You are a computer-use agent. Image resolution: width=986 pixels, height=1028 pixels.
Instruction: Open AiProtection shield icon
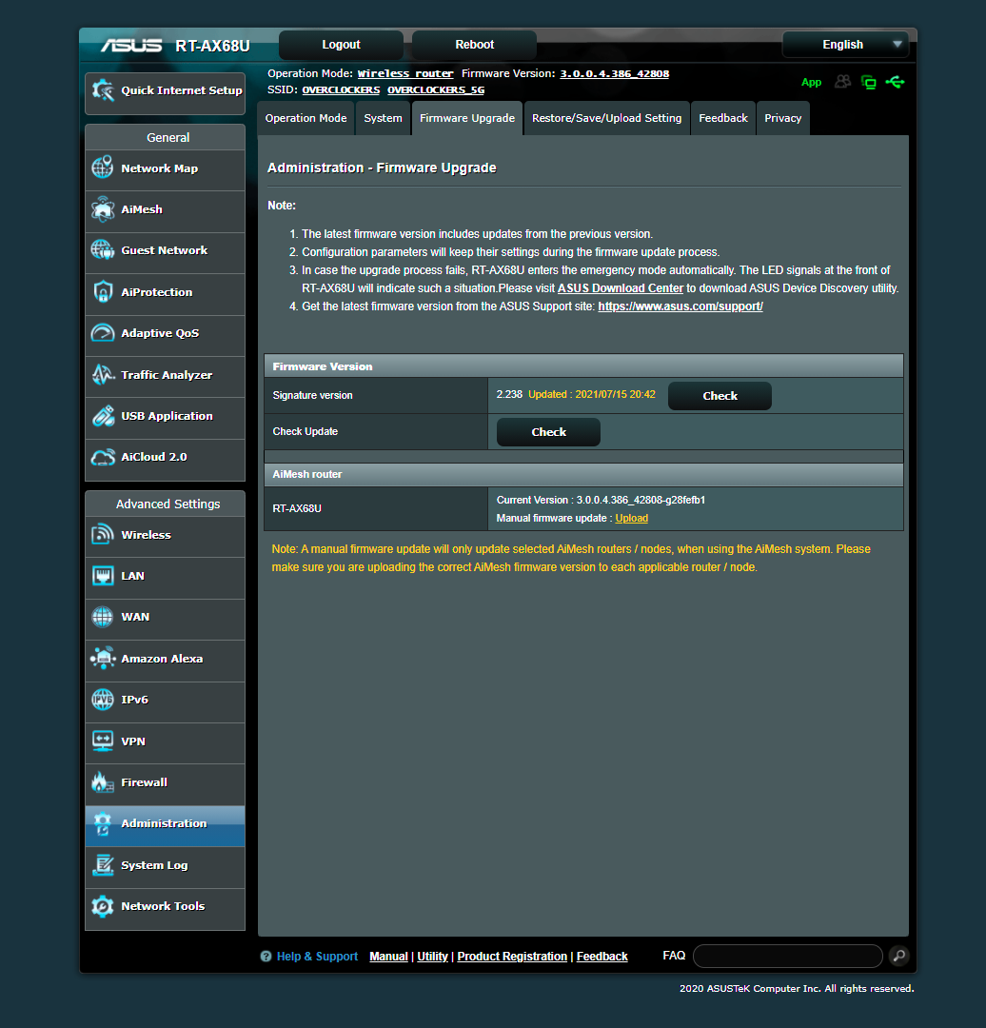pyautogui.click(x=102, y=292)
